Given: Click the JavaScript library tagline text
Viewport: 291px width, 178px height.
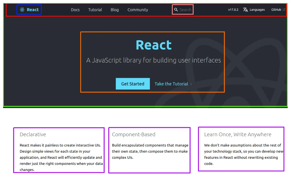Looking at the screenshot, I should click(154, 60).
